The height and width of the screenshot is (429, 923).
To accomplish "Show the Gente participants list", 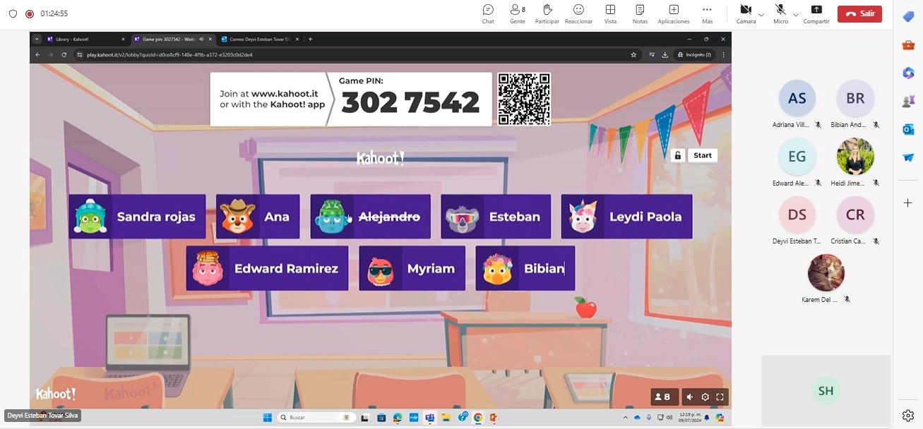I will (x=518, y=13).
